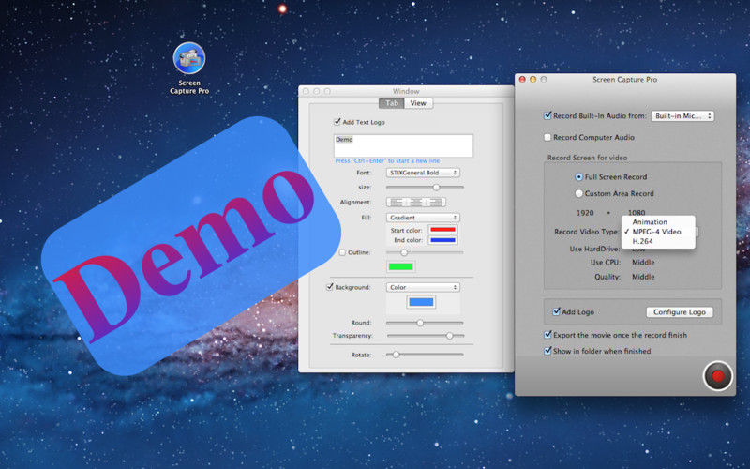Select right text alignment icon
Screen dimensions: 750x469
click(x=435, y=203)
